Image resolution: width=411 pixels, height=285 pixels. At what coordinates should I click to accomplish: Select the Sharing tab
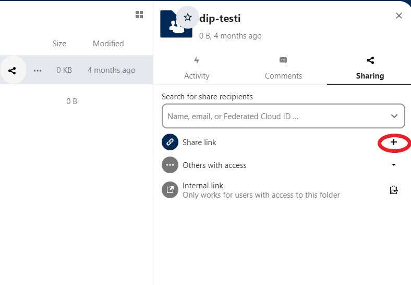370,69
